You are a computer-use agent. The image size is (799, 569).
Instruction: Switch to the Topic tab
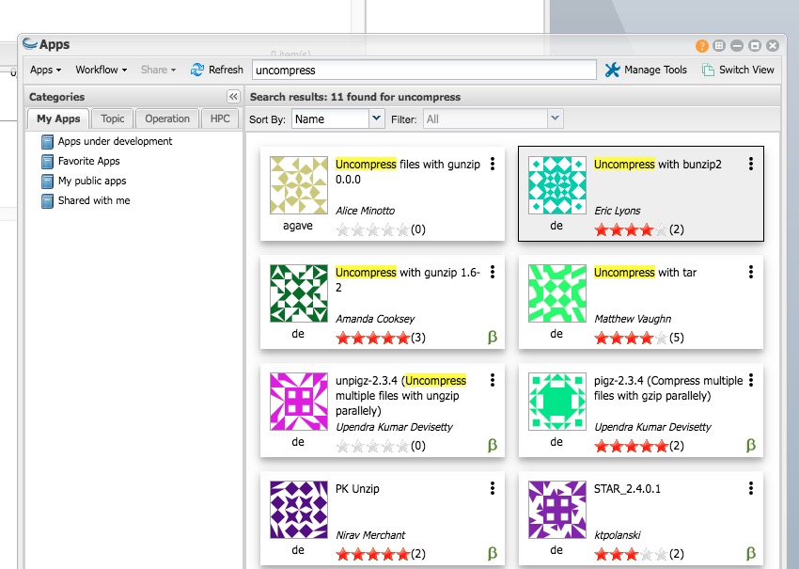pyautogui.click(x=113, y=119)
